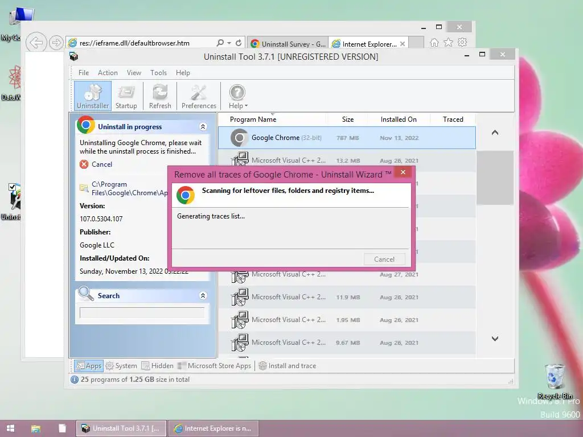The image size is (583, 437).
Task: Select the Microsoft Visual C++ 9.67 MB row
Action: (347, 343)
